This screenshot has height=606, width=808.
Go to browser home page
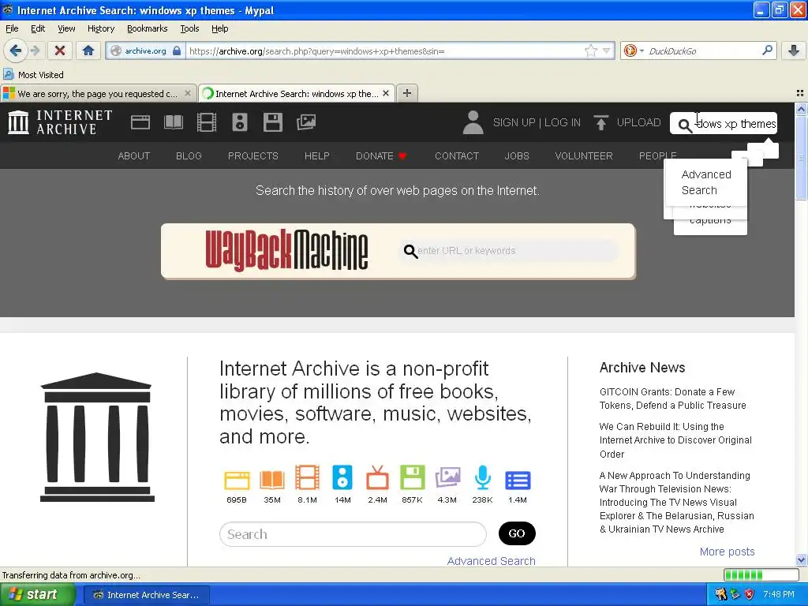click(x=88, y=50)
